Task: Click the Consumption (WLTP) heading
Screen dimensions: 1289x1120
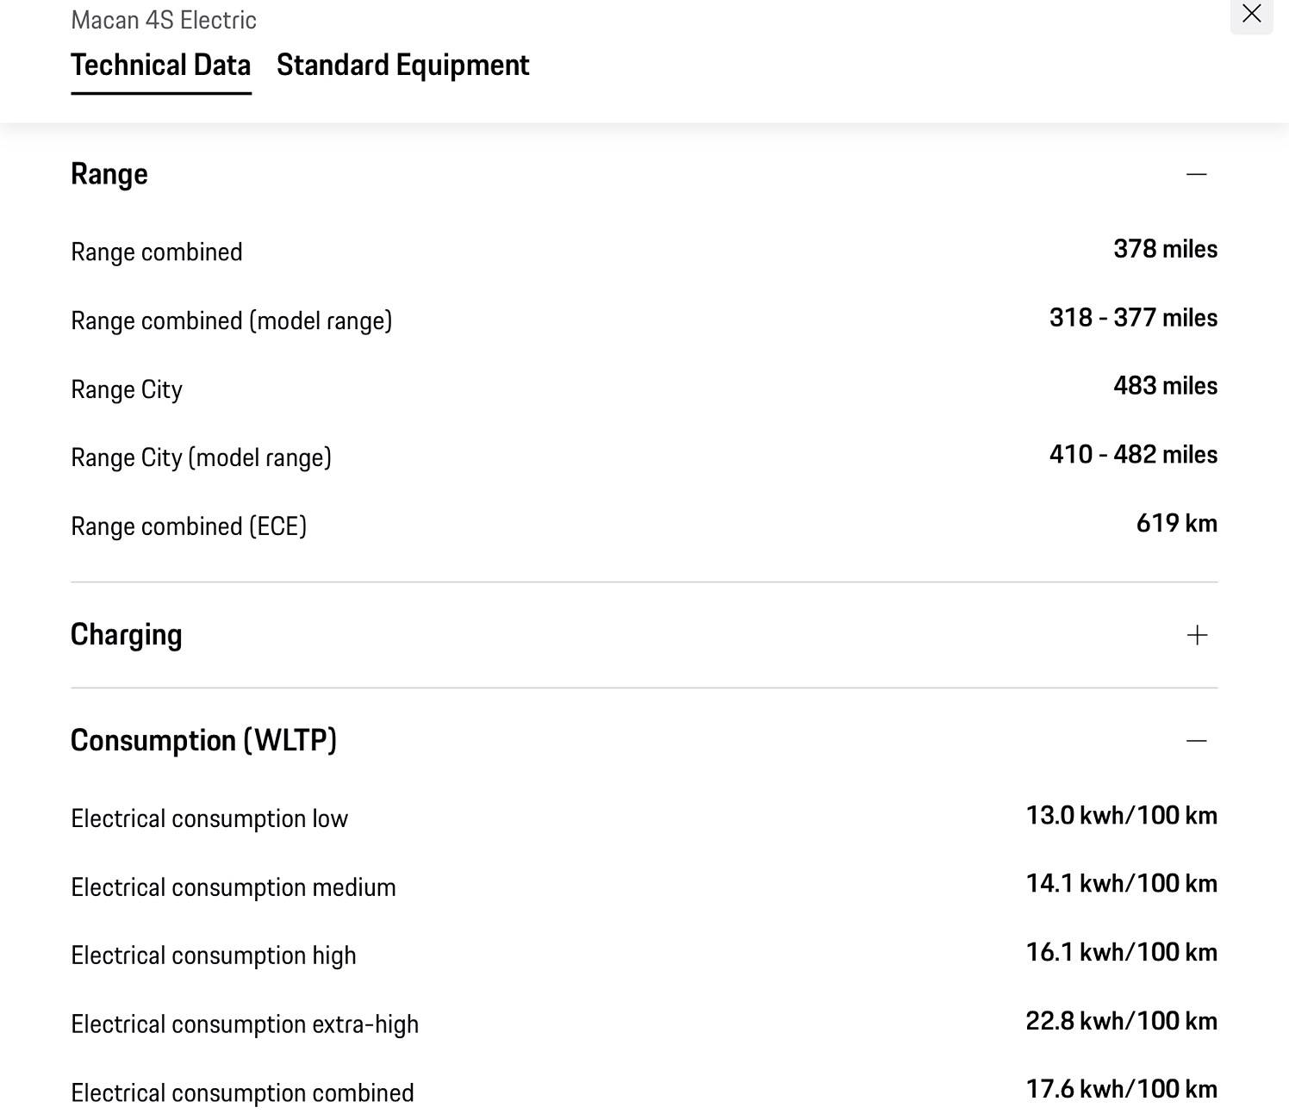Action: click(x=204, y=741)
